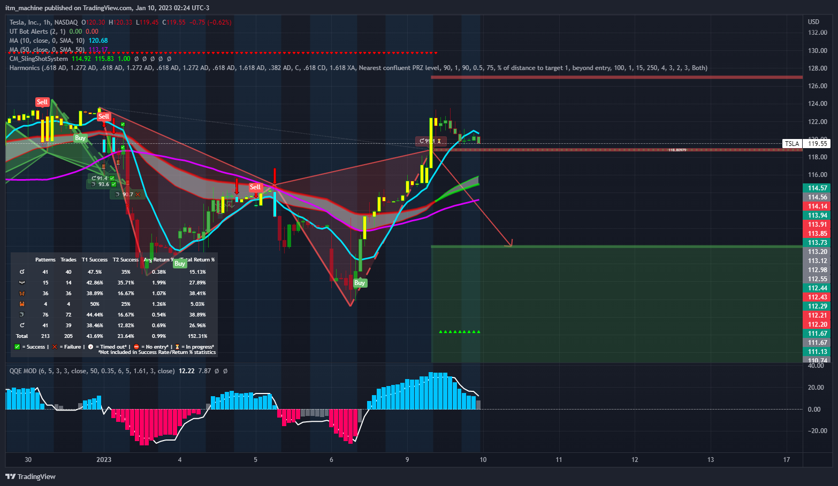Select the MA 10 close SMA legend
Screen dimensions: 838x486
click(x=47, y=41)
